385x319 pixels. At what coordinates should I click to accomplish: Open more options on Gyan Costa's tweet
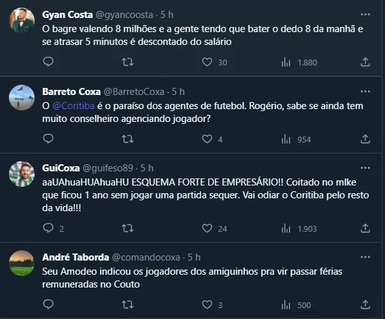click(365, 14)
